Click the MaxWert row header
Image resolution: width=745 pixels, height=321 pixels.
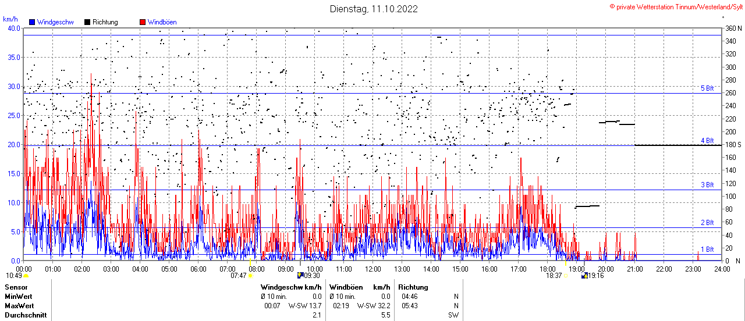coord(19,306)
